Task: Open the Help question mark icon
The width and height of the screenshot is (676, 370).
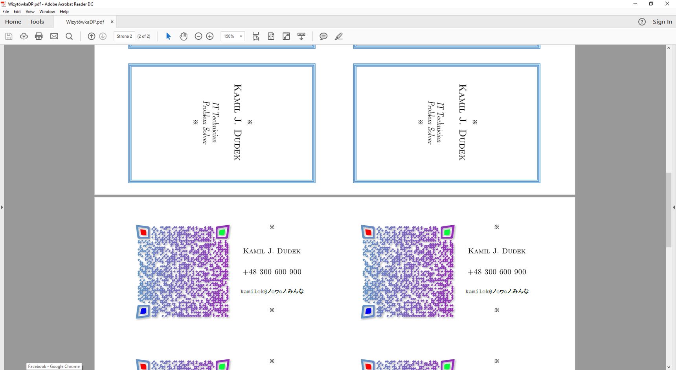Action: [642, 22]
